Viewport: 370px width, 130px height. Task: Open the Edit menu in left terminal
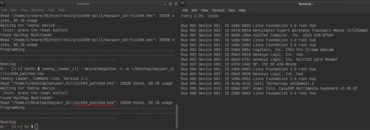point(14,10)
